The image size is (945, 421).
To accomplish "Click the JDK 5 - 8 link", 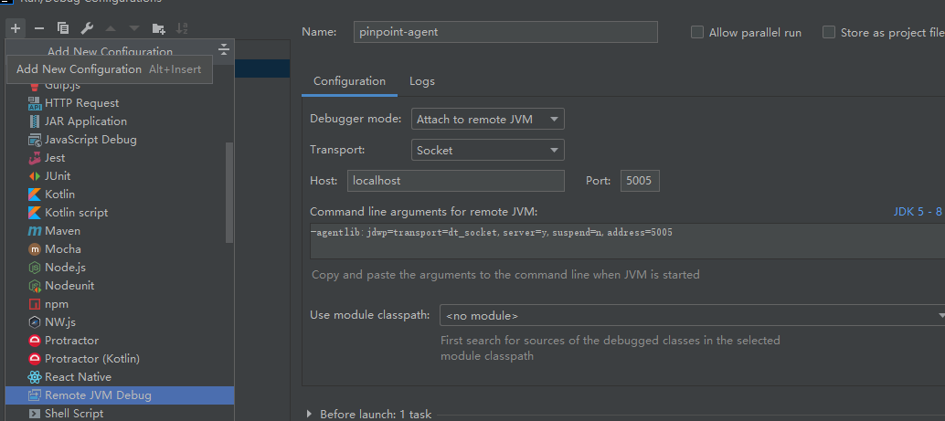I will pos(917,212).
